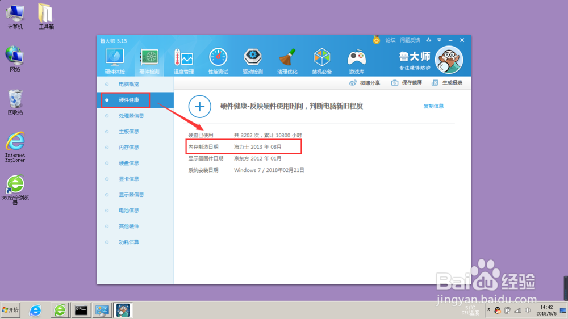Viewport: 568px width, 319px height.
Task: Select 360安全浏览器 desktop shortcut
Action: click(15, 190)
